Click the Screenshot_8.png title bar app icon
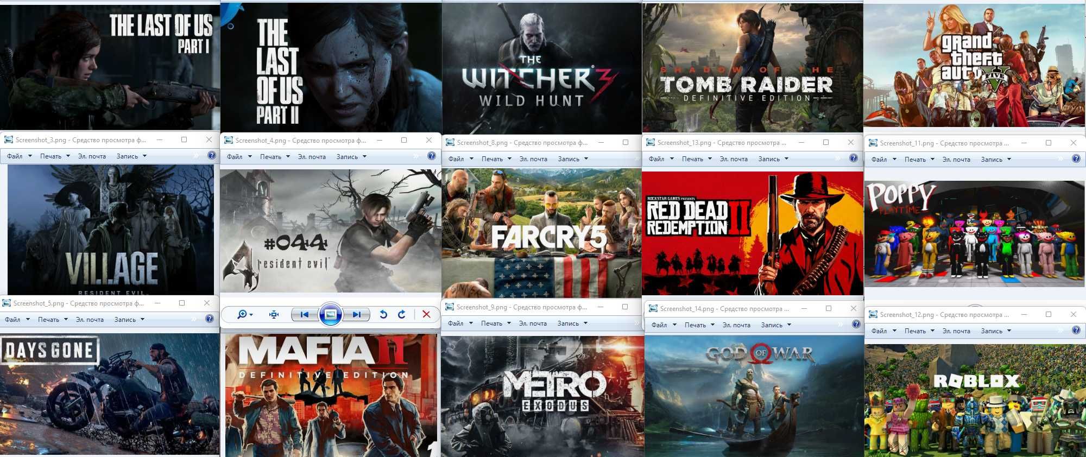The width and height of the screenshot is (1086, 457). tap(450, 142)
